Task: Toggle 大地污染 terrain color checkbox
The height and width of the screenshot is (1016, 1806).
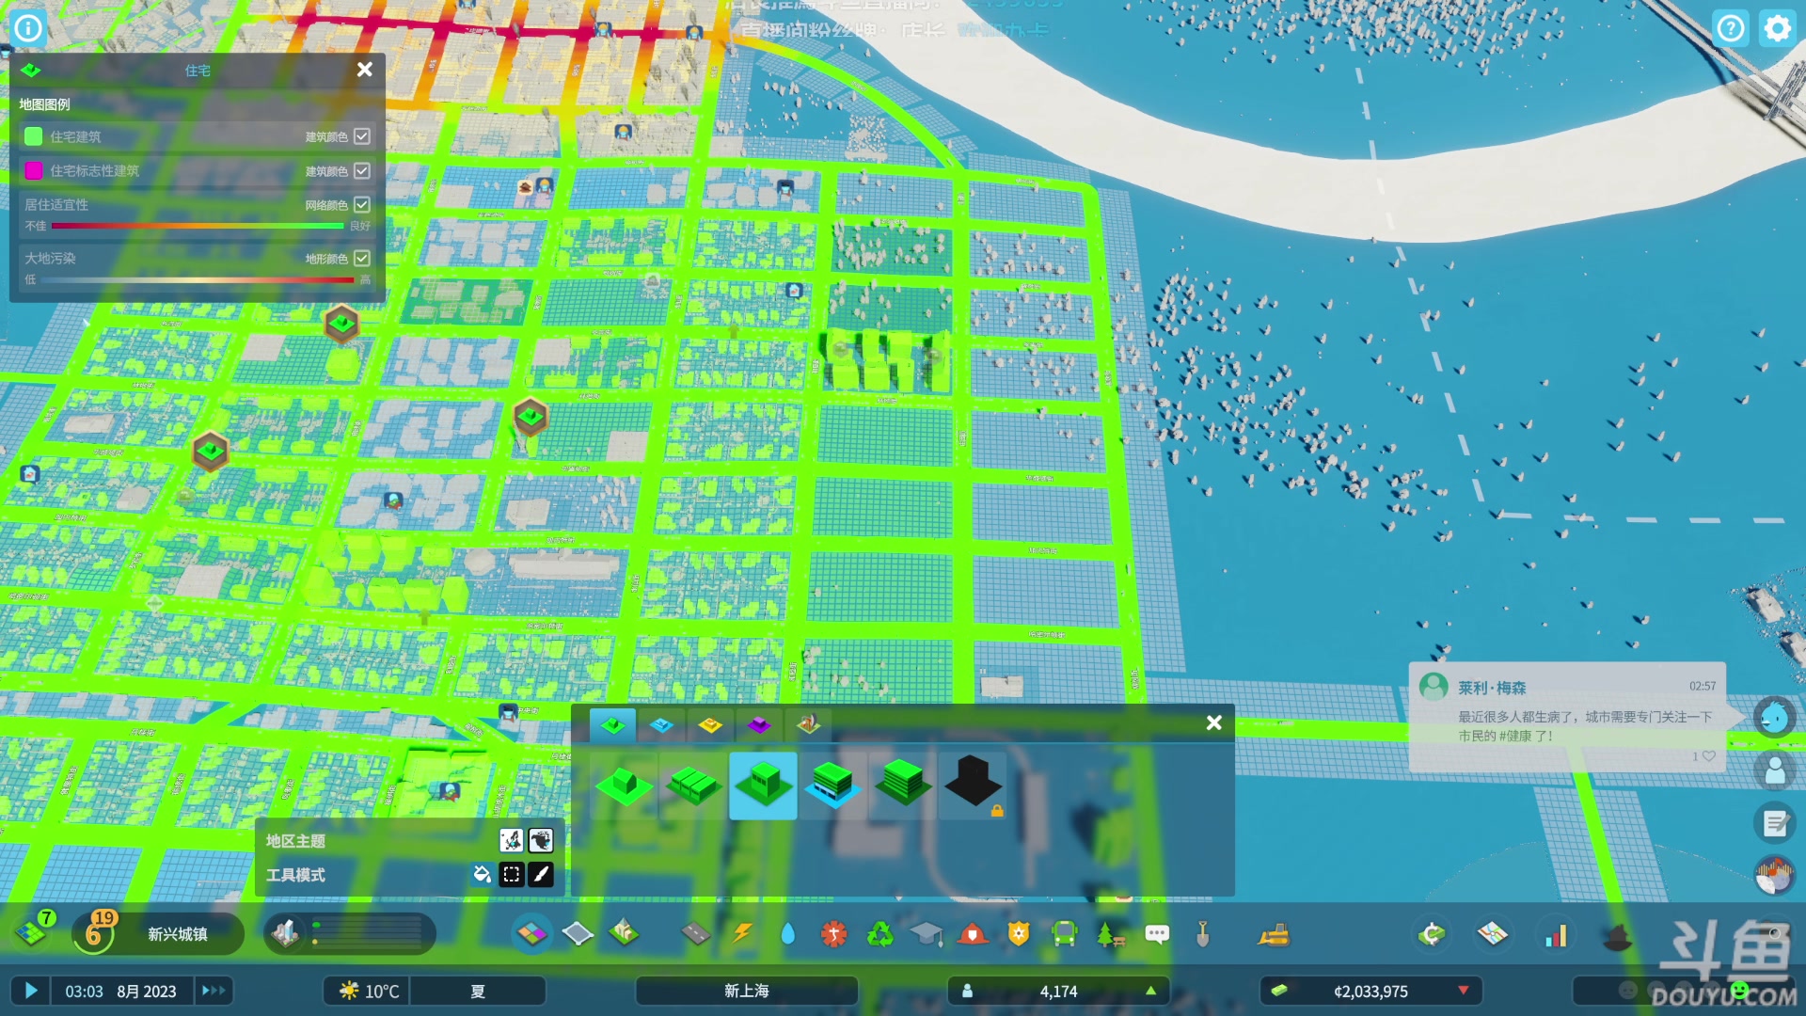Action: coord(362,258)
